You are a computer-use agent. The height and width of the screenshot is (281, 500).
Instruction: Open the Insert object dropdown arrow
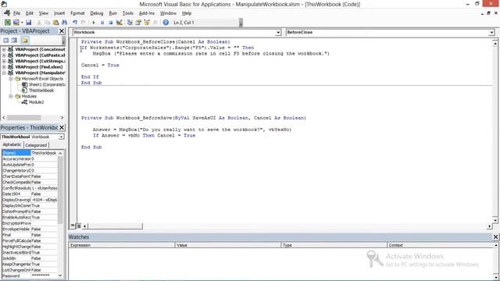click(x=22, y=23)
